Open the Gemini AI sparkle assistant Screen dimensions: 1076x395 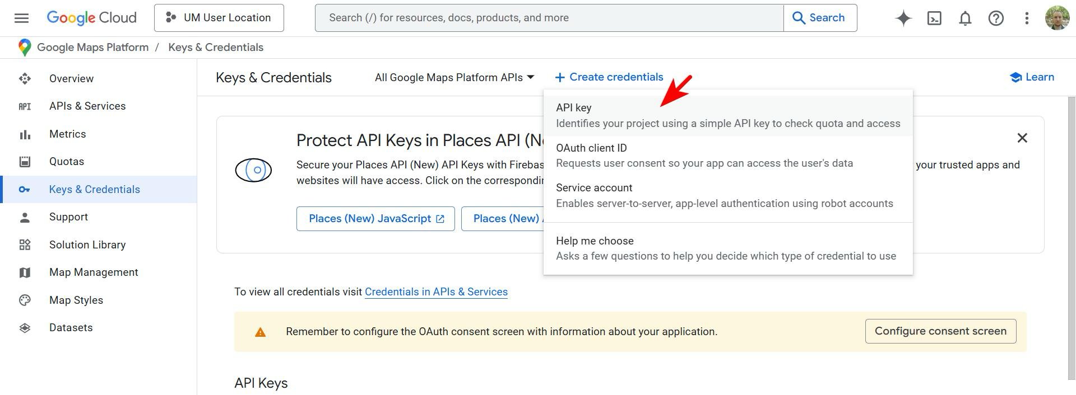(903, 18)
